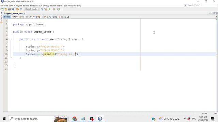This screenshot has width=218, height=122.
Task: Open the Refactor menu
Action: 34,6
